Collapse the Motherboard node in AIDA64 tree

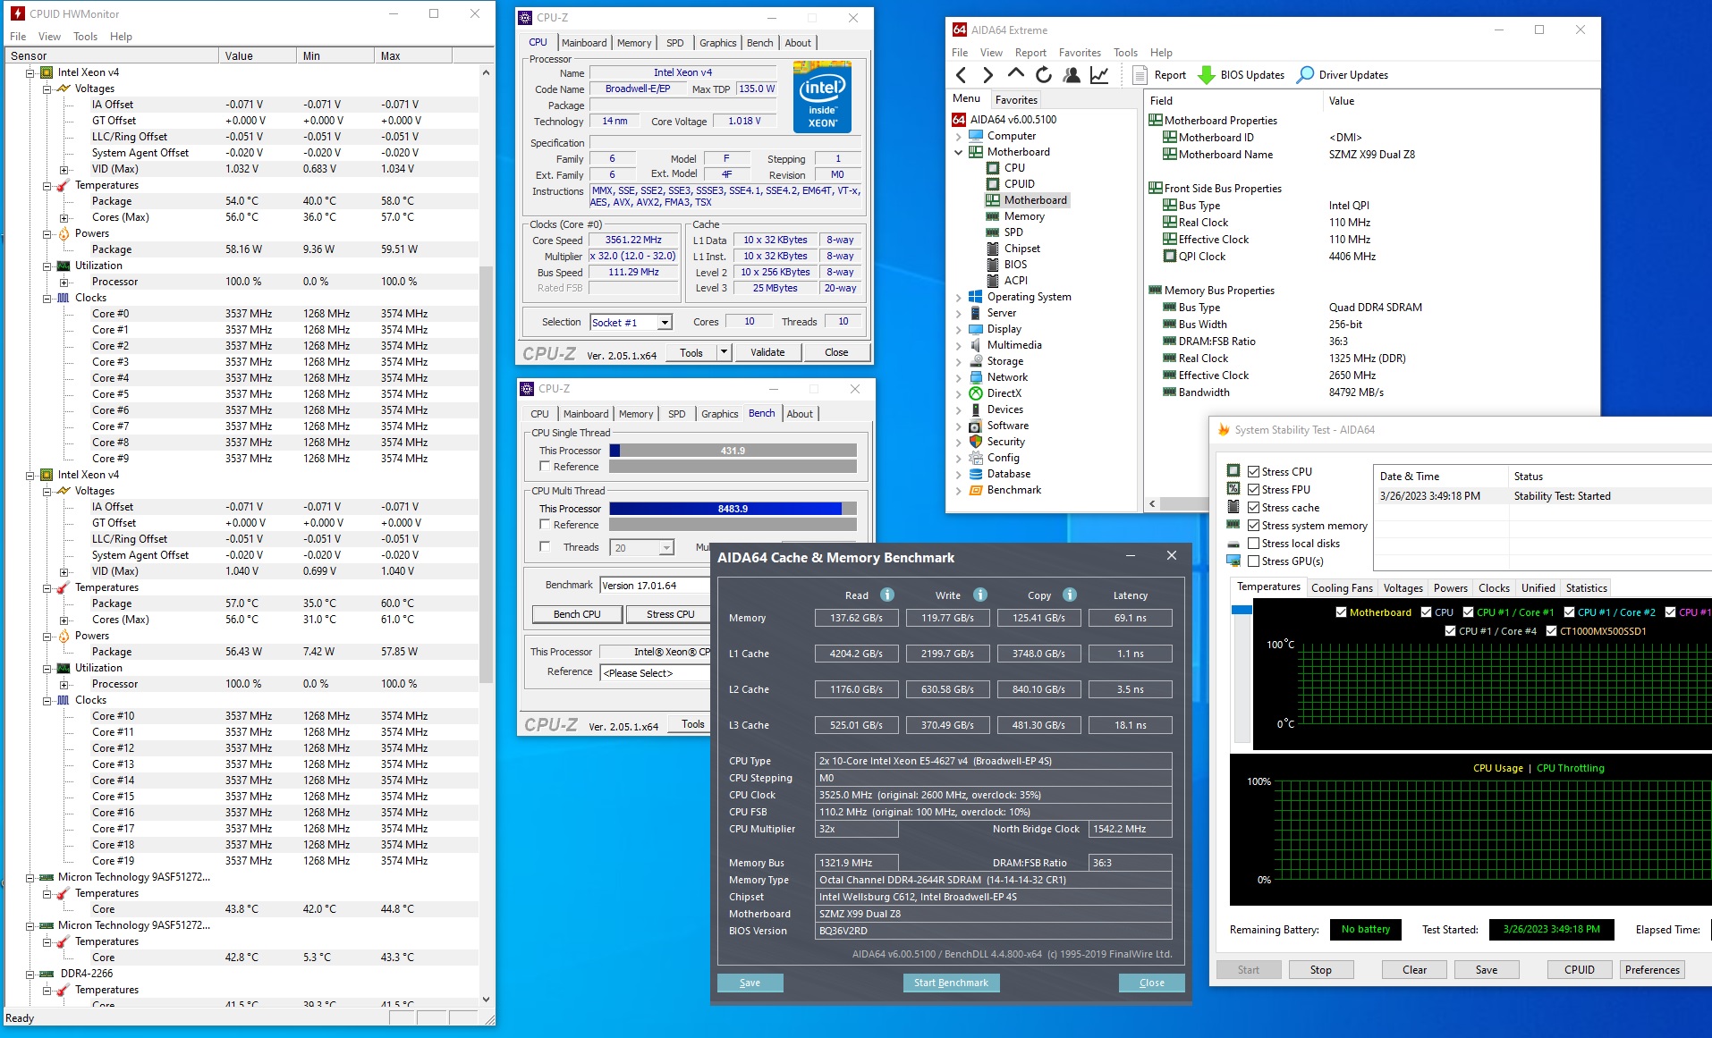tap(959, 152)
